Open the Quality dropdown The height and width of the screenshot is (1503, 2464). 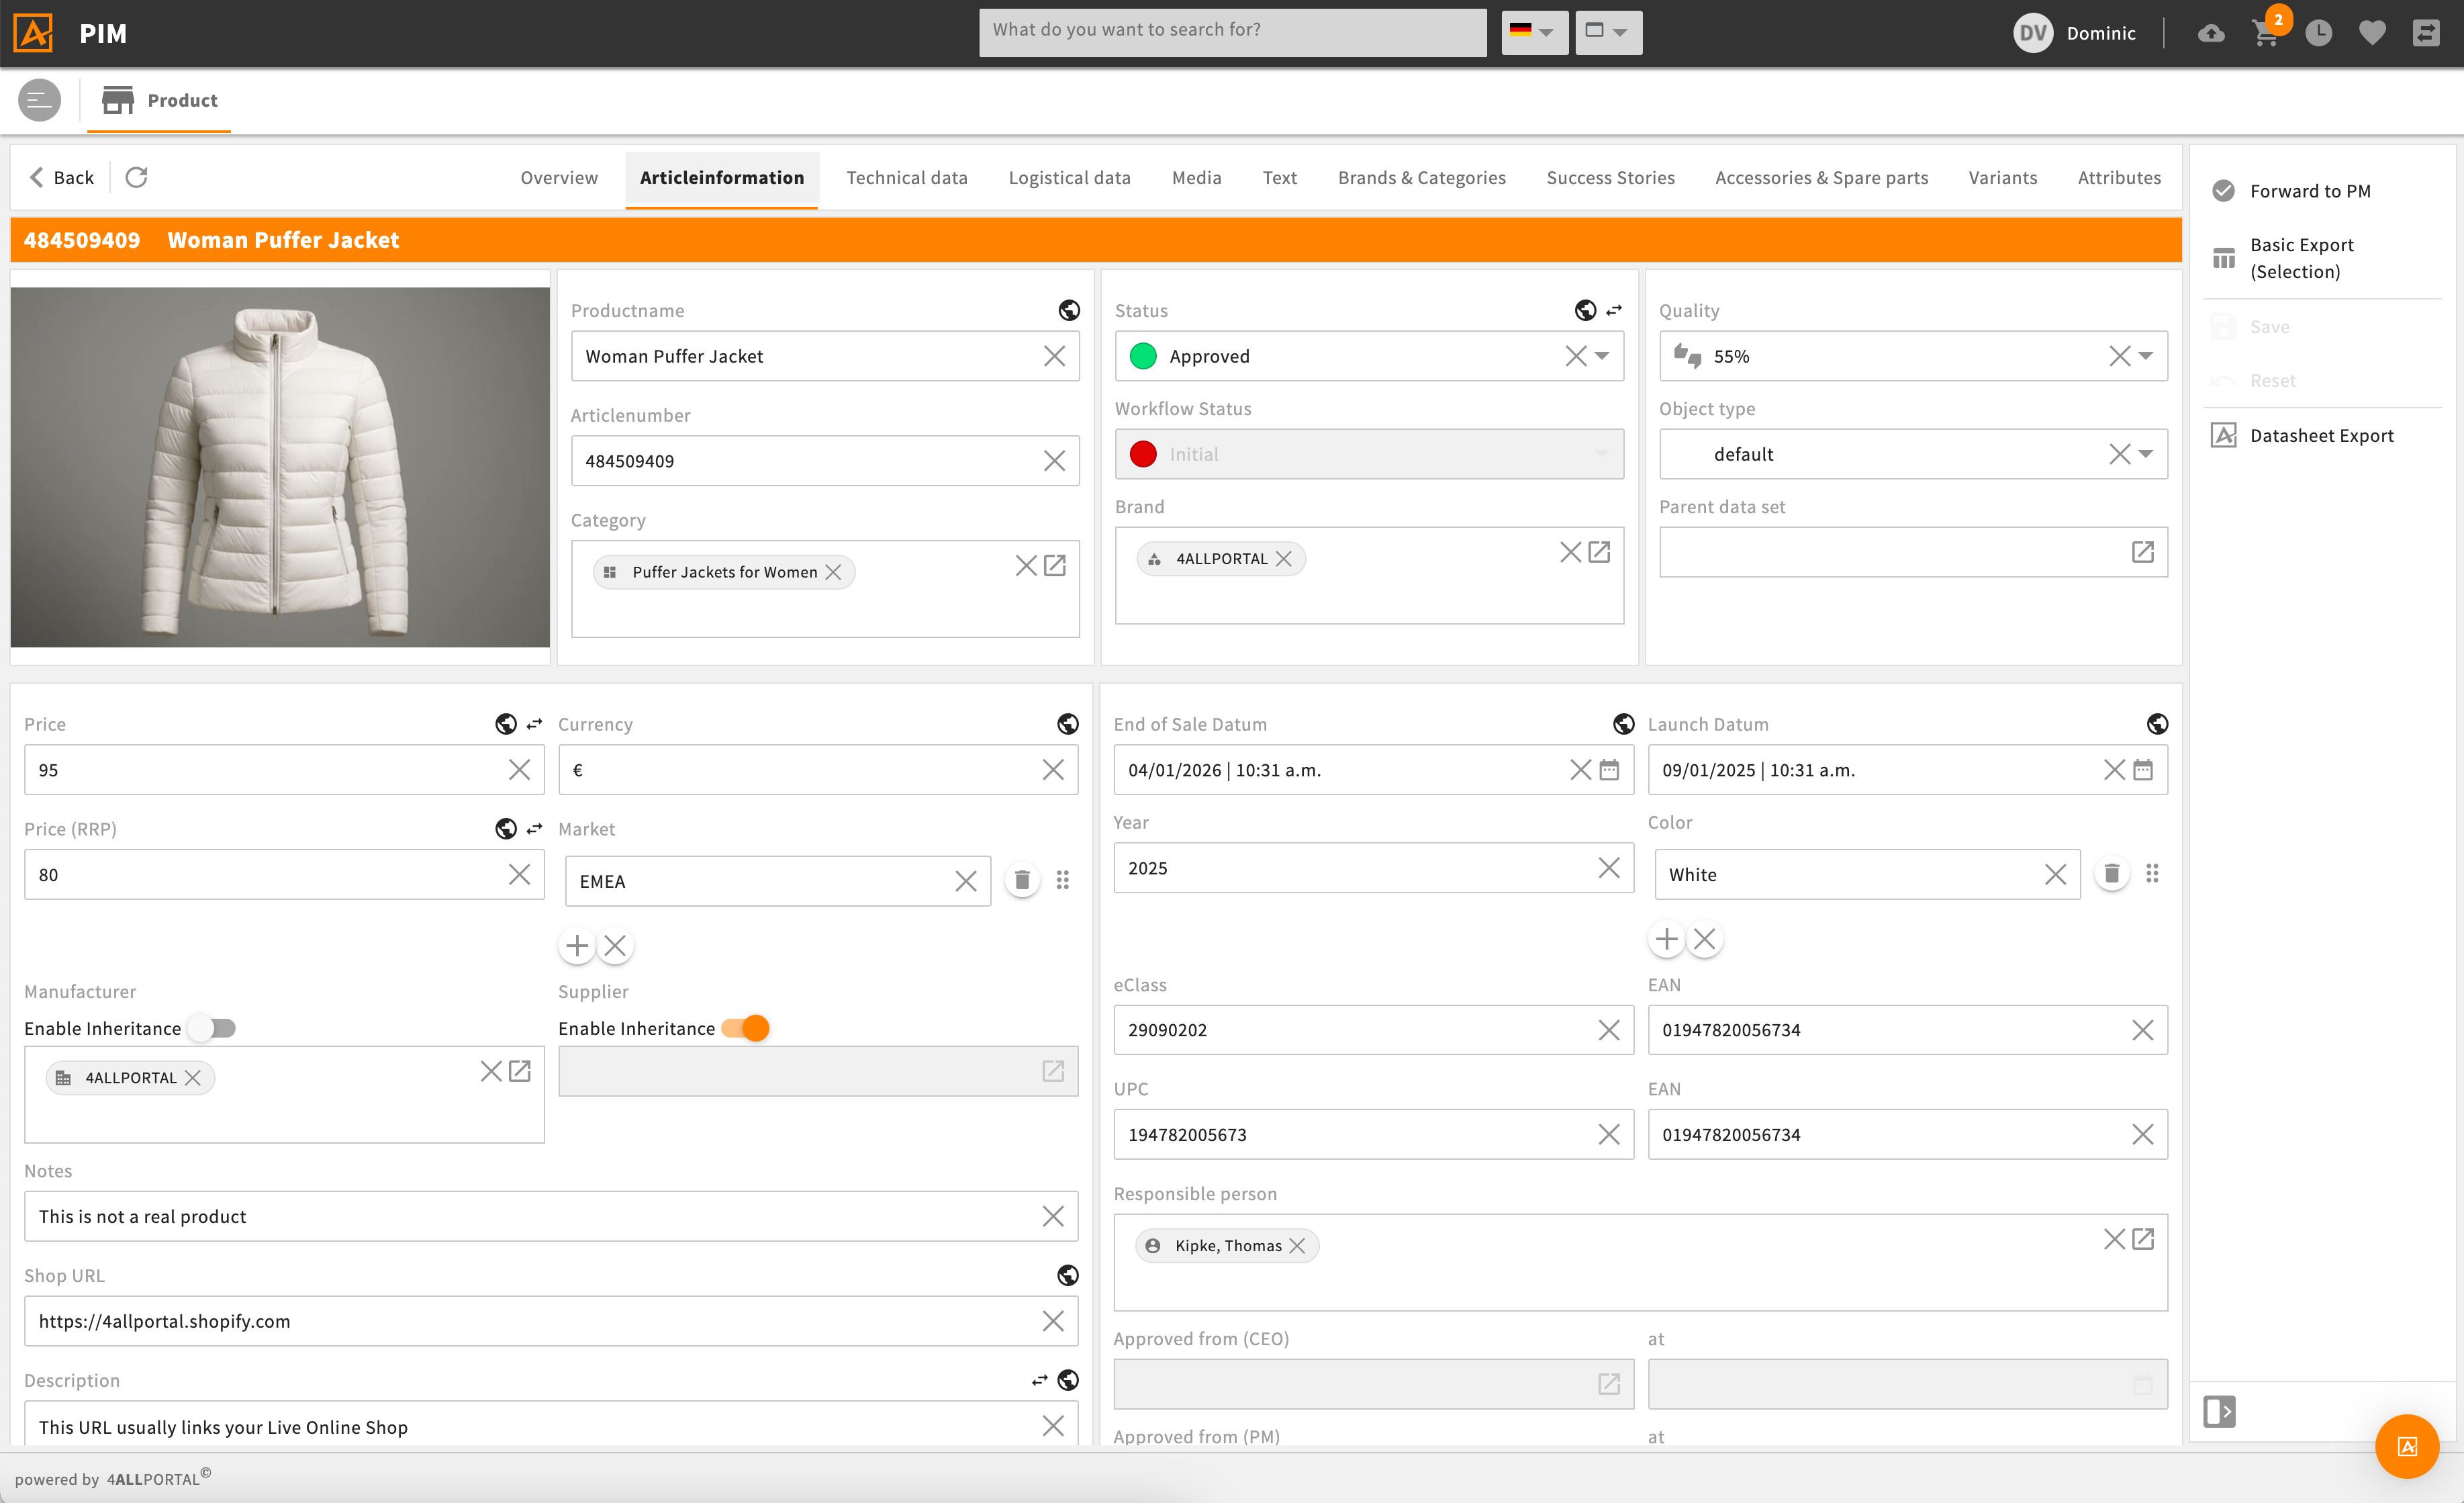pyautogui.click(x=2146, y=356)
